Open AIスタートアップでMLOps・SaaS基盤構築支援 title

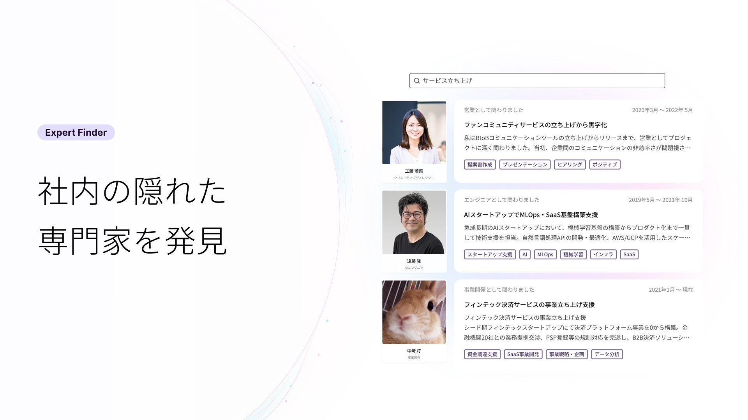click(531, 215)
